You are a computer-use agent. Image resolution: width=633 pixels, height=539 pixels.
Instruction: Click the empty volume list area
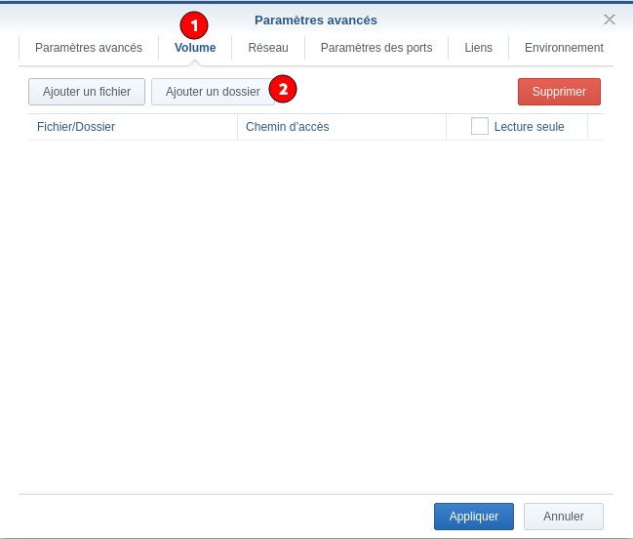click(316, 312)
